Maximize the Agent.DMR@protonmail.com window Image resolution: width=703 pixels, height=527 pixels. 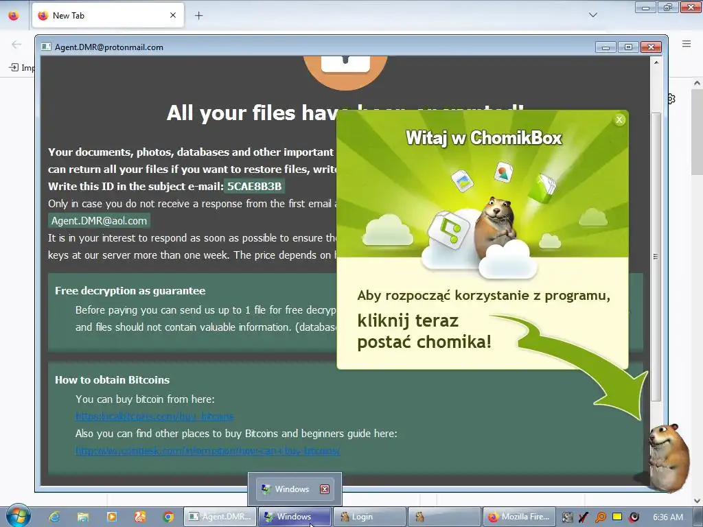628,47
